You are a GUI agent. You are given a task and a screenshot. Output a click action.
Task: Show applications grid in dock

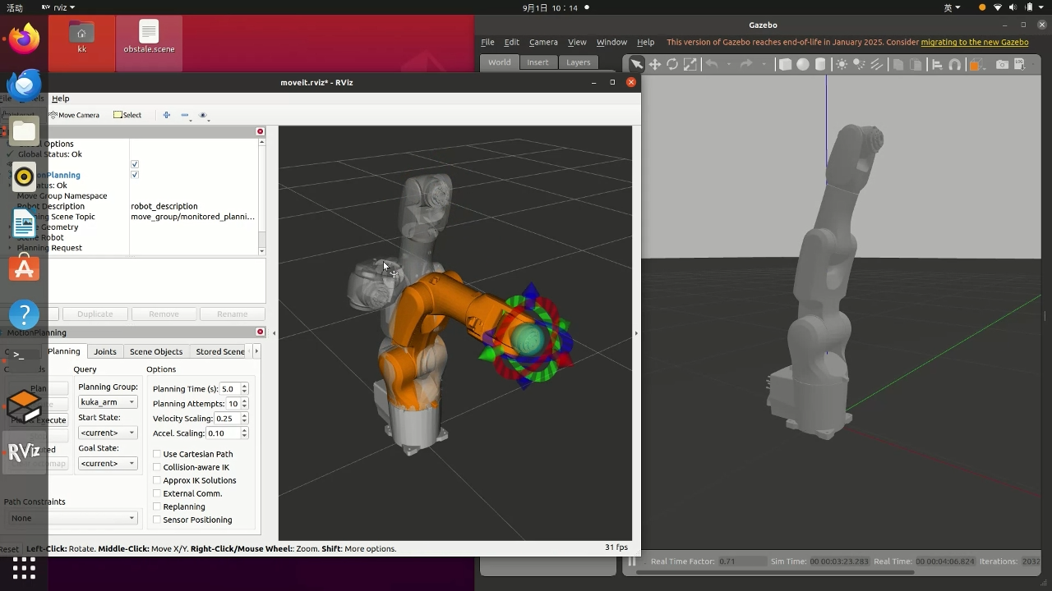24,568
